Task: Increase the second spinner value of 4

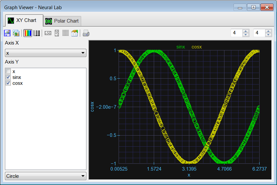Action: point(268,31)
